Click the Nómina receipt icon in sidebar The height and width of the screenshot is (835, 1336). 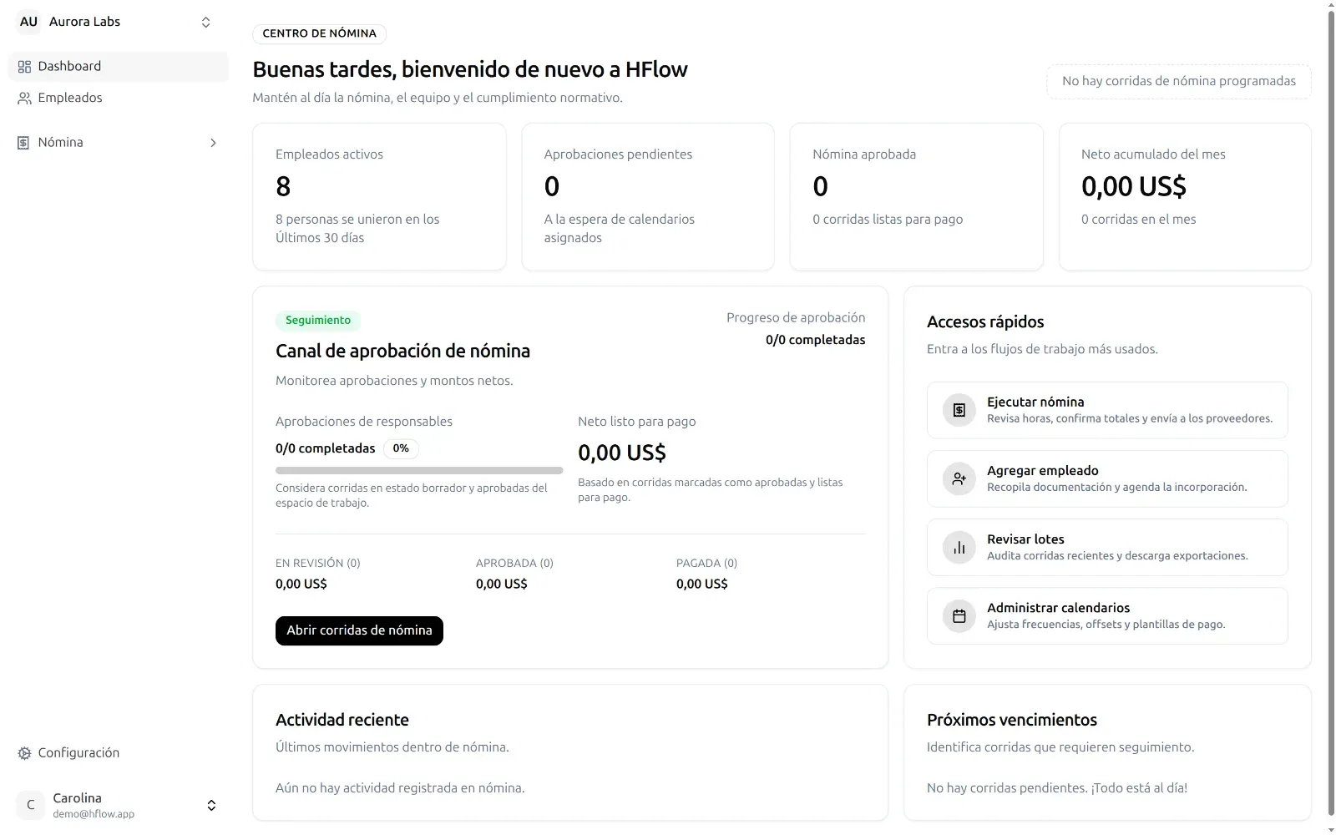(23, 143)
